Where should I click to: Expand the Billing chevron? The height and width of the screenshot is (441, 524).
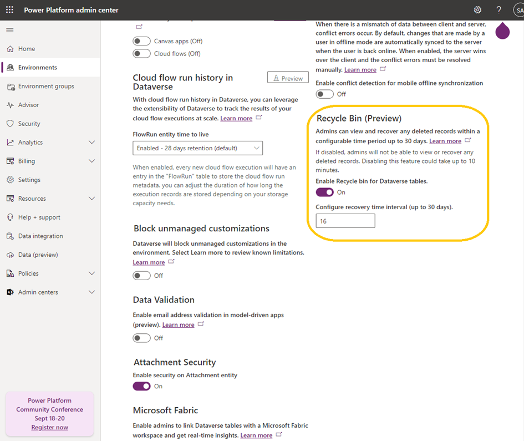[x=91, y=161]
